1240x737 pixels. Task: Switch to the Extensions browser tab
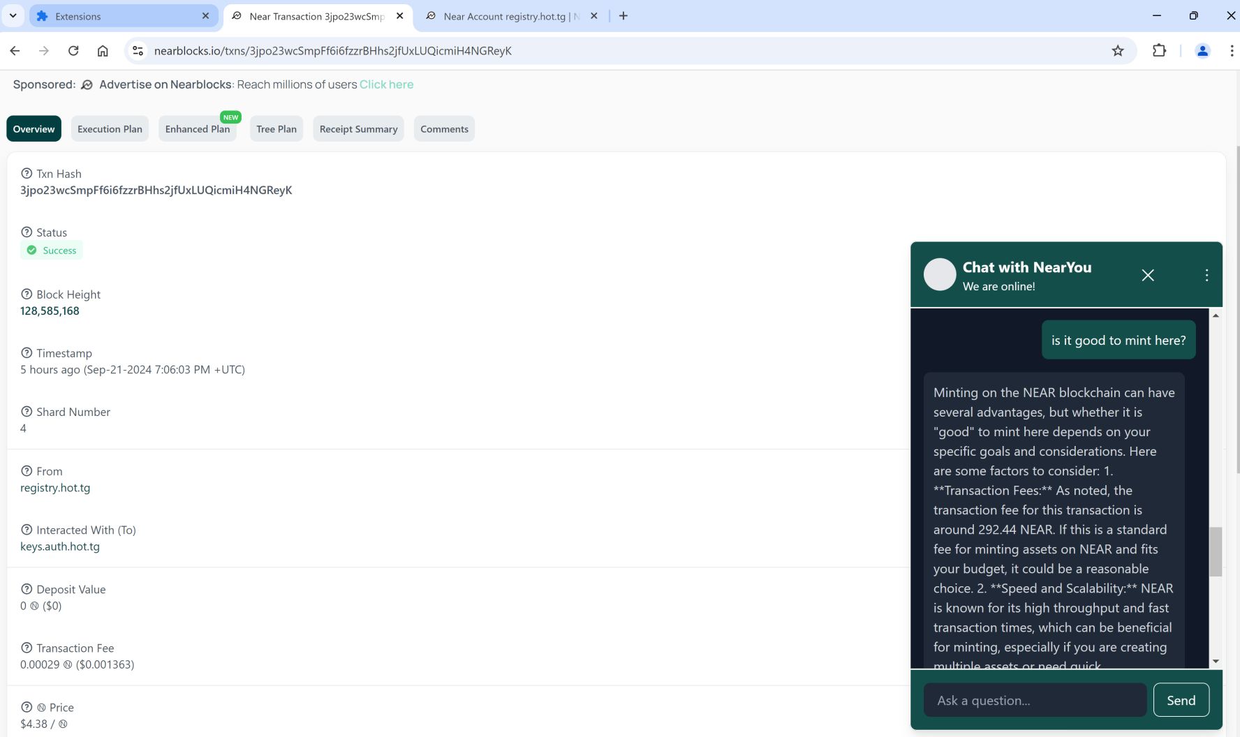pos(124,16)
